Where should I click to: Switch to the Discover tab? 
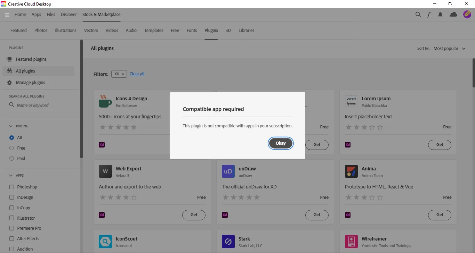[69, 15]
